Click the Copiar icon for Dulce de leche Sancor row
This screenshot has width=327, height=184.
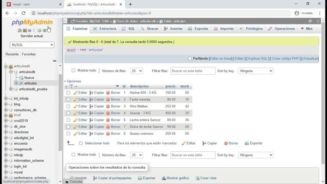point(91,127)
